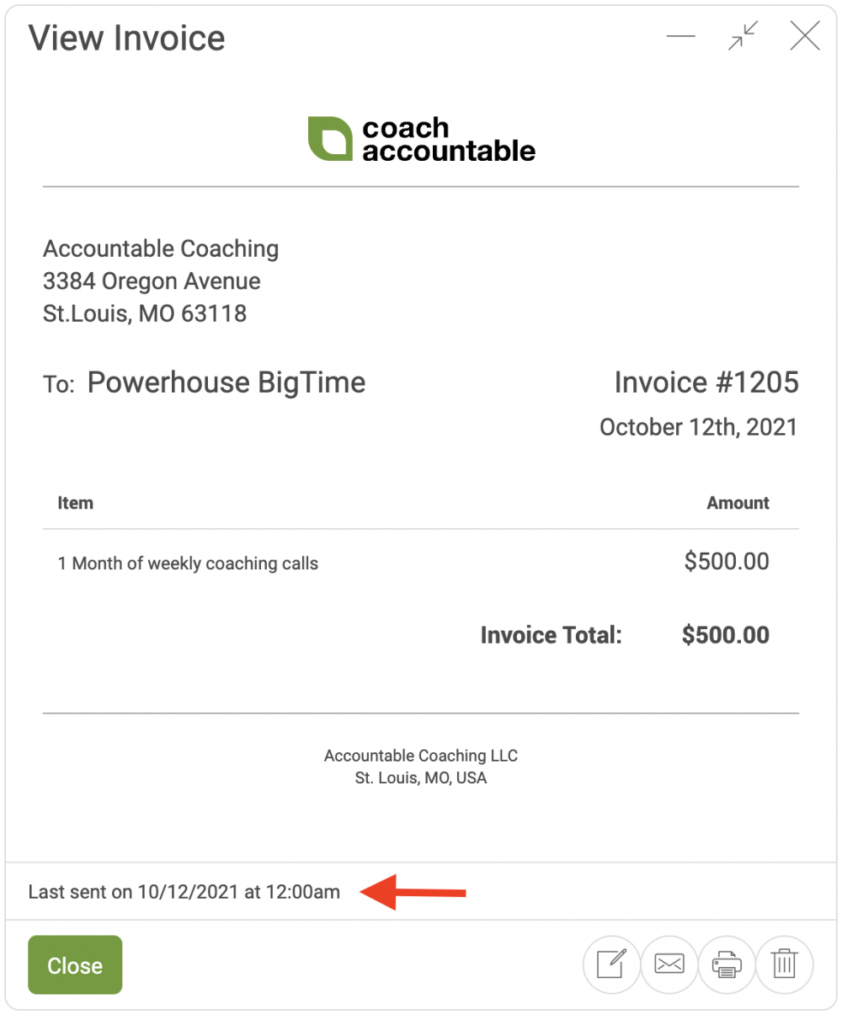The image size is (842, 1015).
Task: Click the Amount column header
Action: point(738,503)
